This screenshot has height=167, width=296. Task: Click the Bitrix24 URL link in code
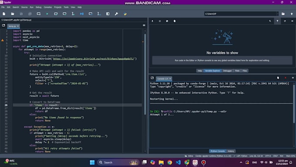(94, 58)
